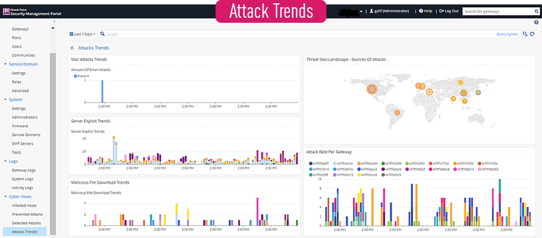The width and height of the screenshot is (542, 238).
Task: Open System Logs
Action: pos(22,179)
